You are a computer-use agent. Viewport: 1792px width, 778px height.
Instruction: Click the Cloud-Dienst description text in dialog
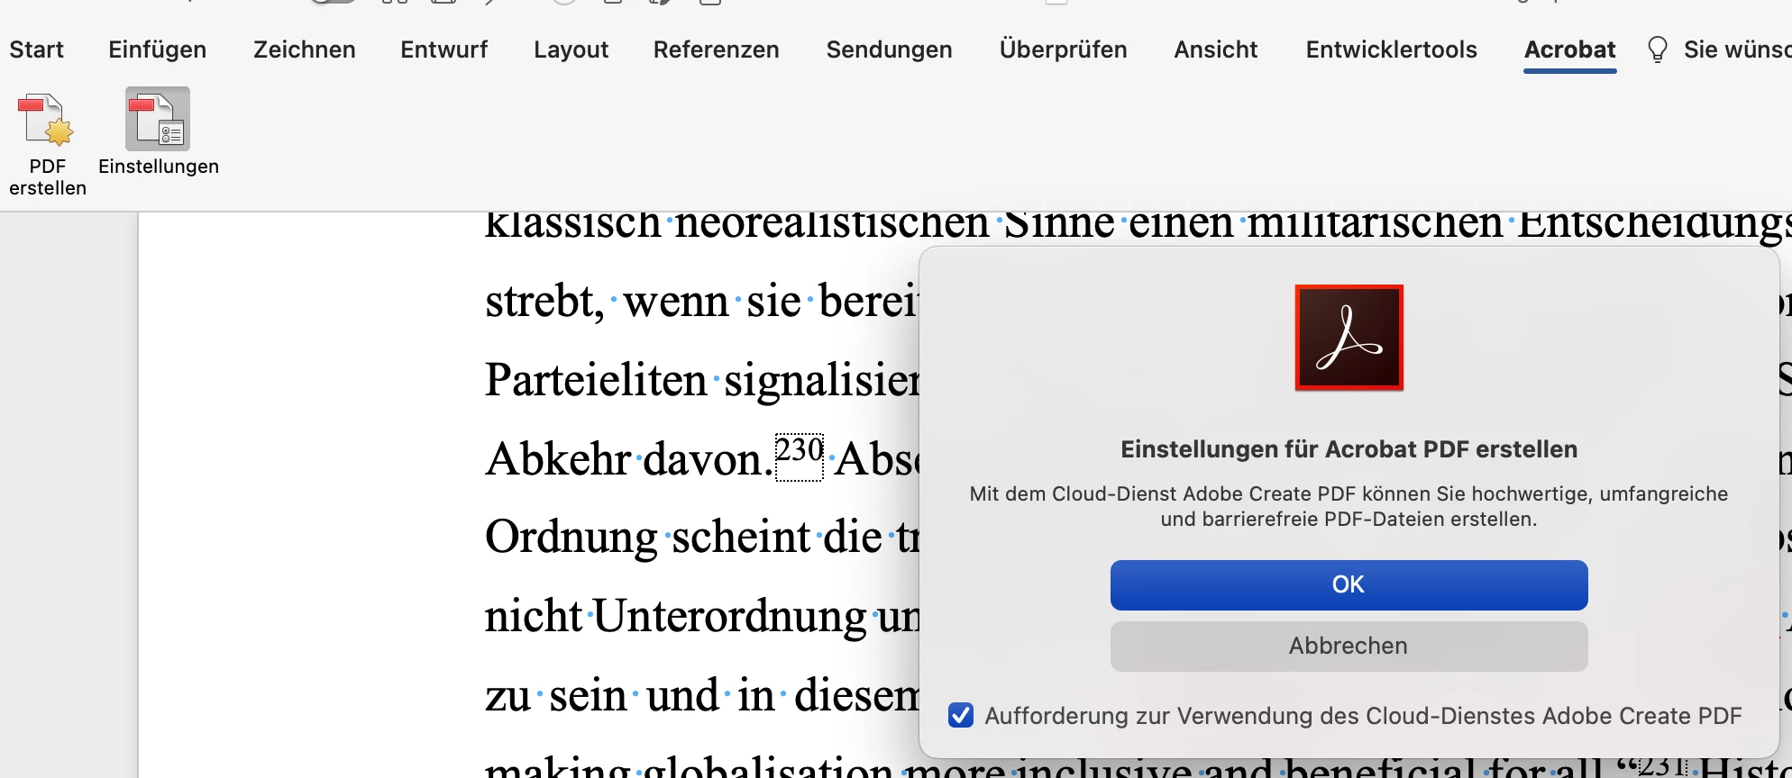1349,506
